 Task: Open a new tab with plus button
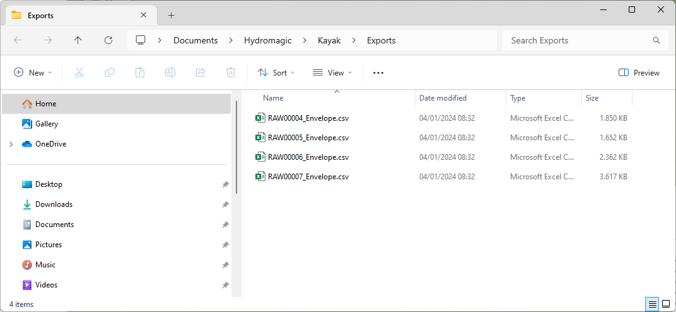[x=171, y=15]
